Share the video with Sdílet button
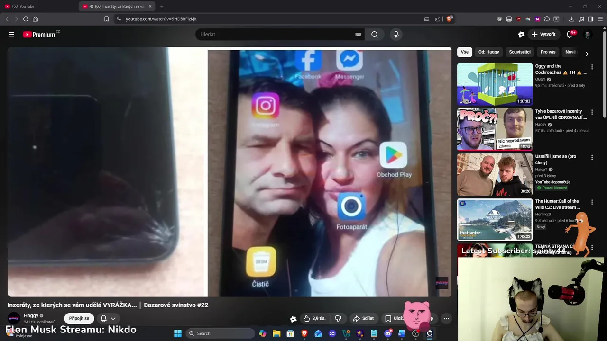The height and width of the screenshot is (341, 607). pos(363,318)
